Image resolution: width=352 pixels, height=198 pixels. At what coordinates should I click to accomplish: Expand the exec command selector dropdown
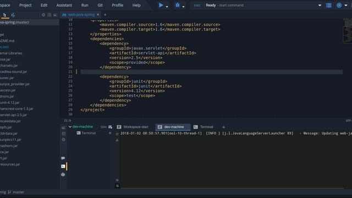[320, 5]
